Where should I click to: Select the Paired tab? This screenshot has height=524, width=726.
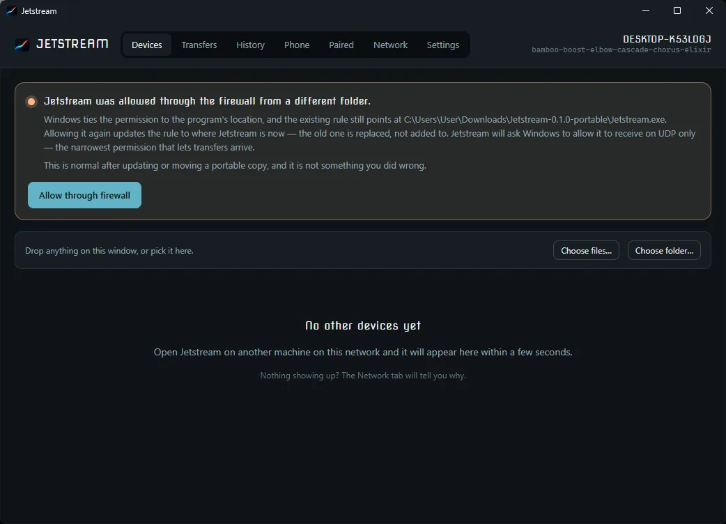point(341,45)
